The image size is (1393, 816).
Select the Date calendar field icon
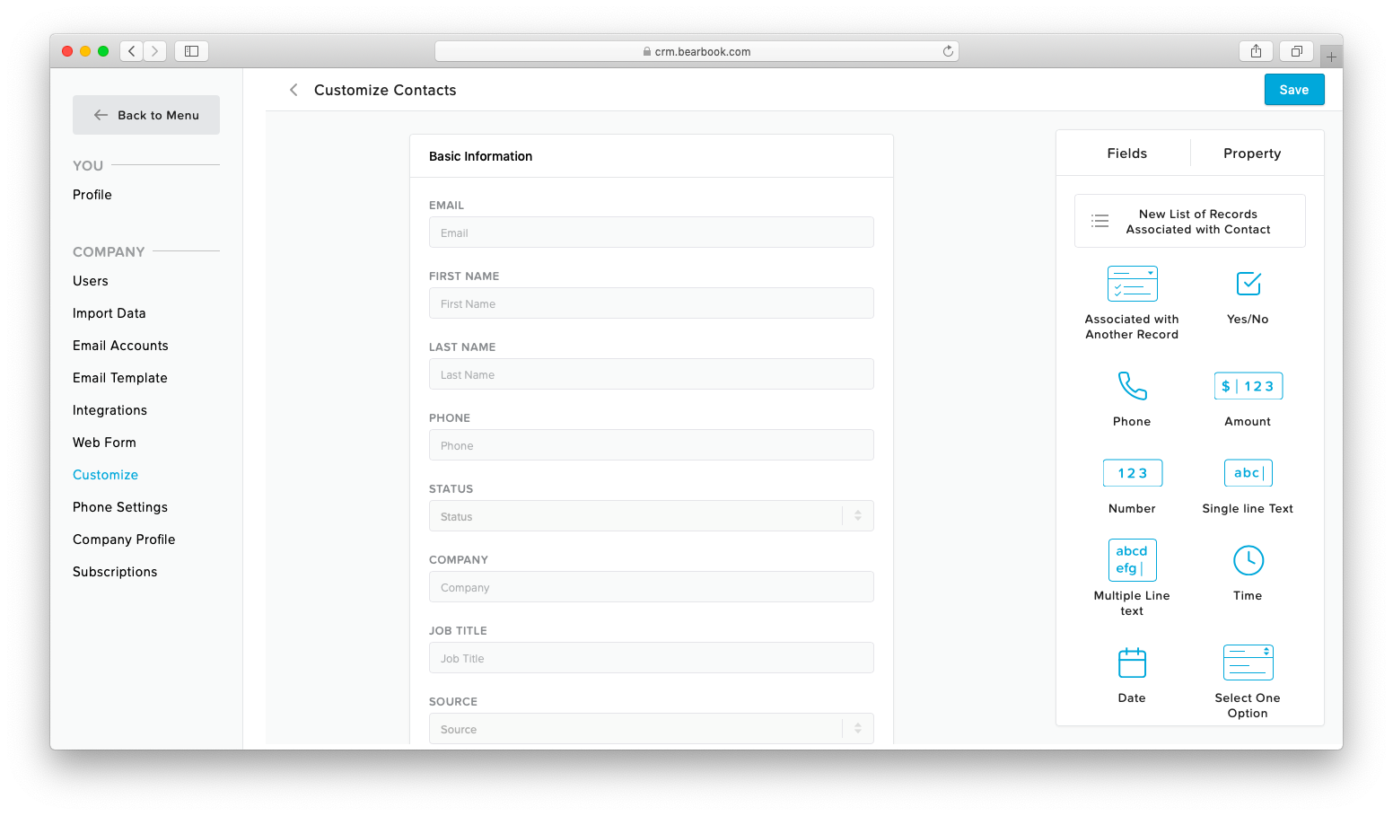1132,662
